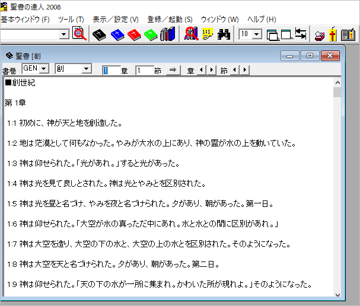This screenshot has height=306, width=360.
Task: Click the cascade windows icon
Action: 273,35
